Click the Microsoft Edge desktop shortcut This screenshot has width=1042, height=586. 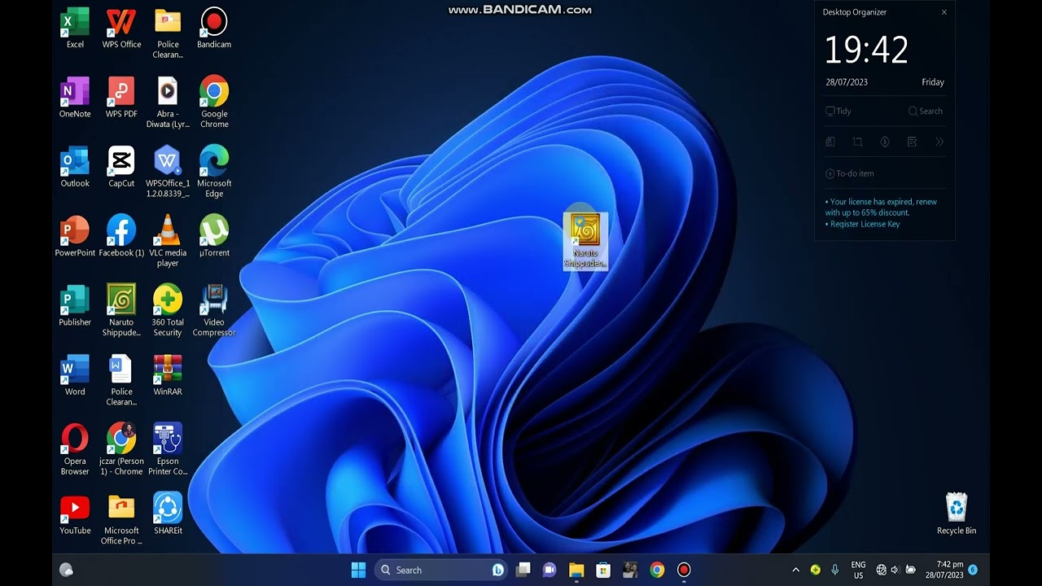point(214,172)
